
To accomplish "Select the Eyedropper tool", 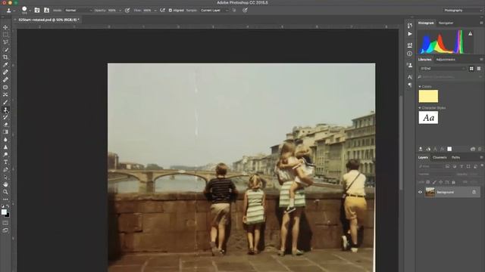I will [x=5, y=65].
